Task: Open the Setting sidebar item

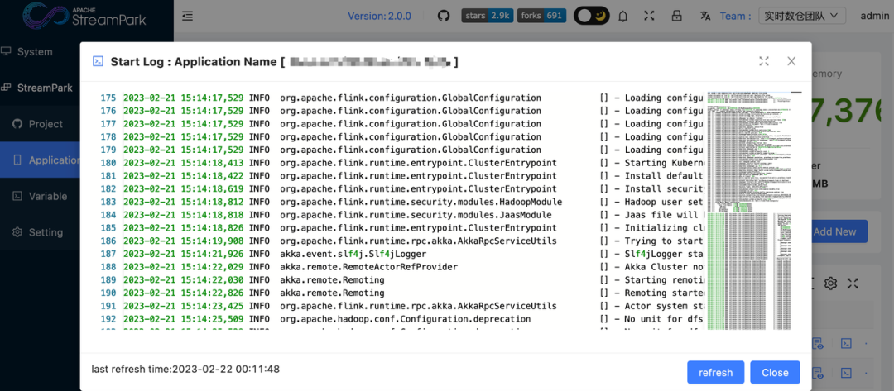Action: tap(46, 232)
